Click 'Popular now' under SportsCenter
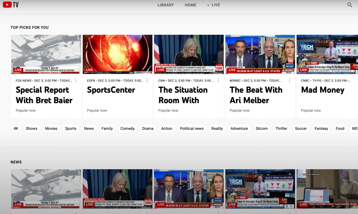The image size is (358, 214). (x=97, y=110)
